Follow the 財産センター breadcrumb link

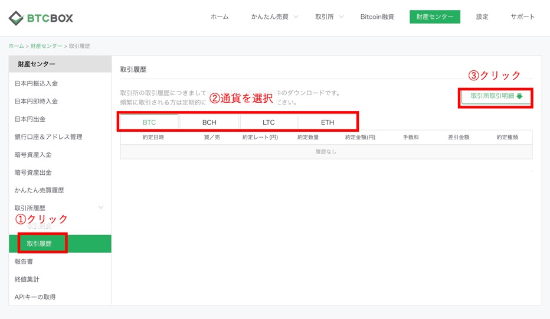coord(46,46)
